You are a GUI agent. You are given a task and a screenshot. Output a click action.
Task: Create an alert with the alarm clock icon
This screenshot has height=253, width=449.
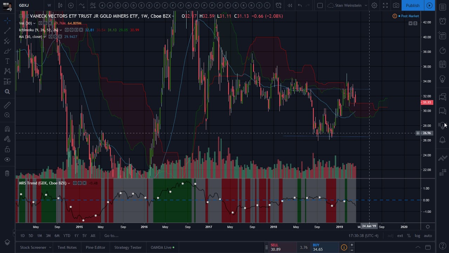click(x=279, y=5)
